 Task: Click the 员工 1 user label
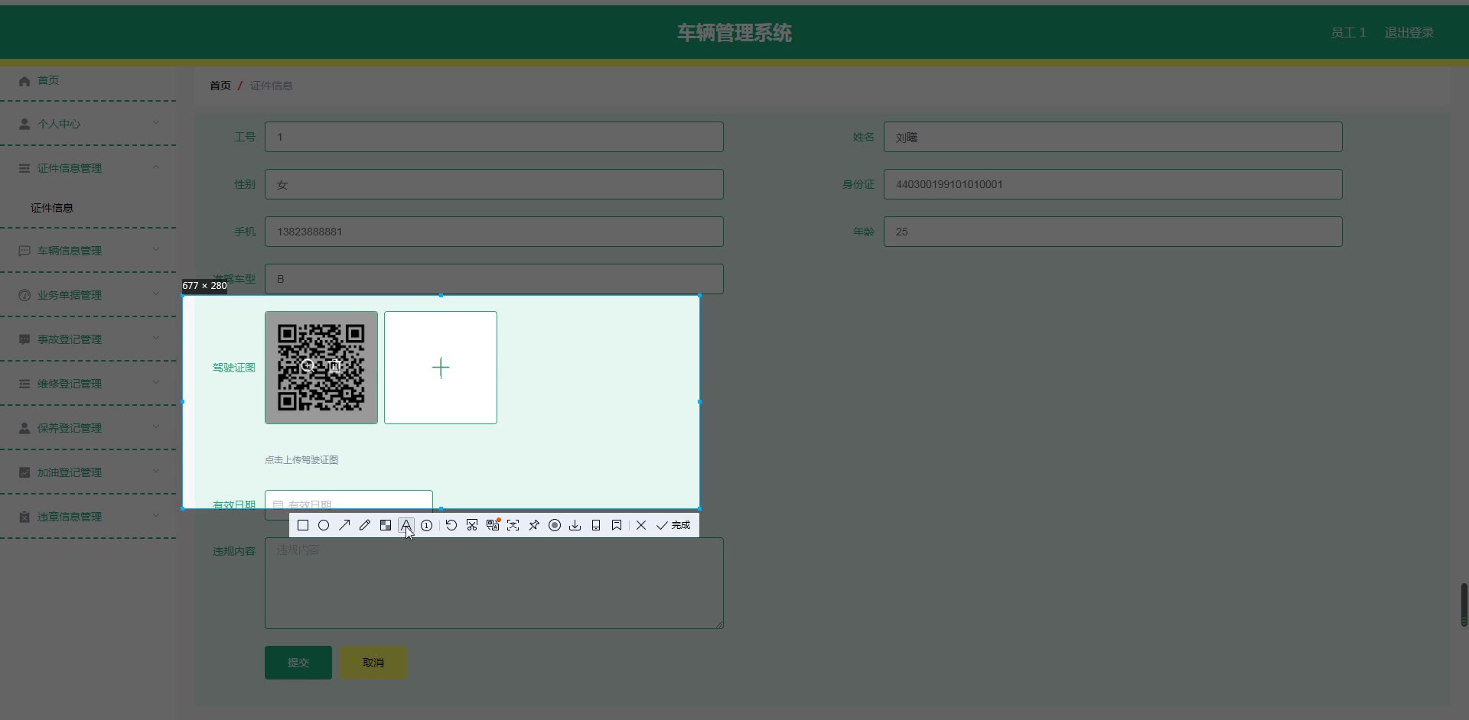click(x=1348, y=33)
